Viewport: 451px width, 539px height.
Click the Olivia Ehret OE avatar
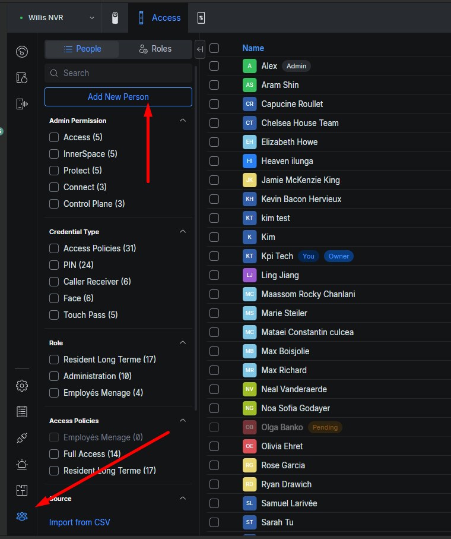click(x=249, y=446)
